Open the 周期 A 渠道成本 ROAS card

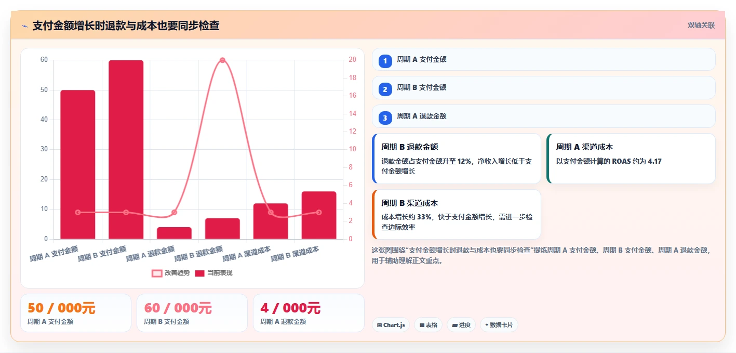tap(631, 159)
